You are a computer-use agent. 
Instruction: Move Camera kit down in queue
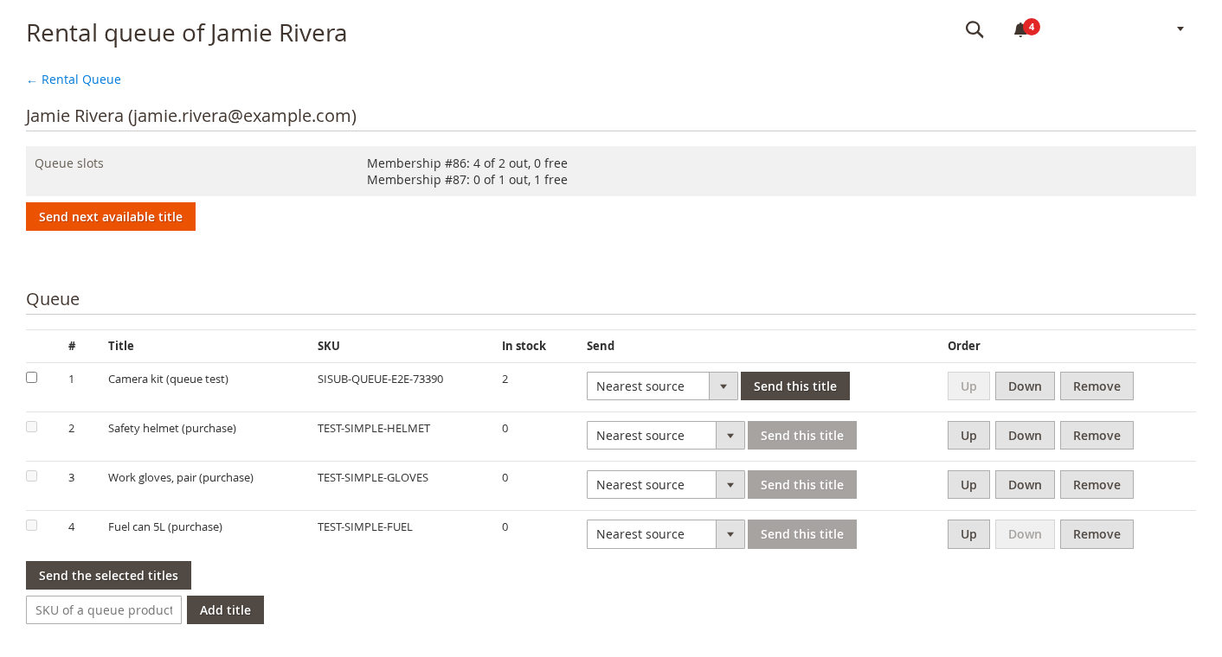coord(1025,386)
